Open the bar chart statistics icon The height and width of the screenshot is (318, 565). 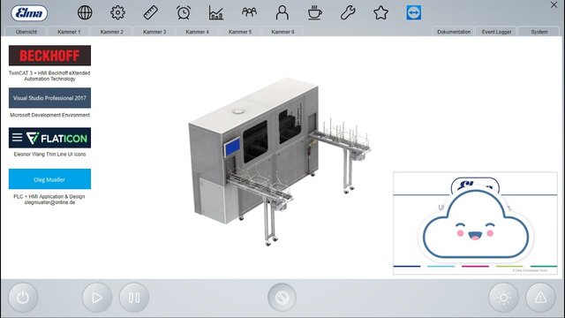216,13
